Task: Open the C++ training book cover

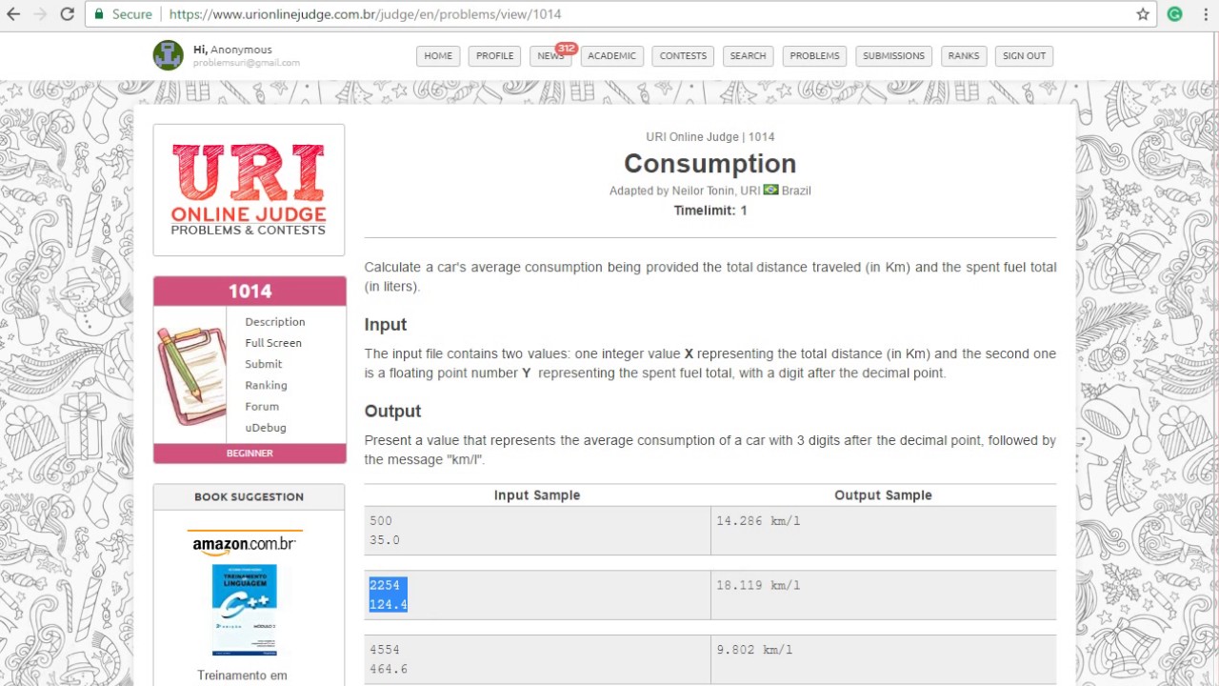Action: (x=245, y=610)
